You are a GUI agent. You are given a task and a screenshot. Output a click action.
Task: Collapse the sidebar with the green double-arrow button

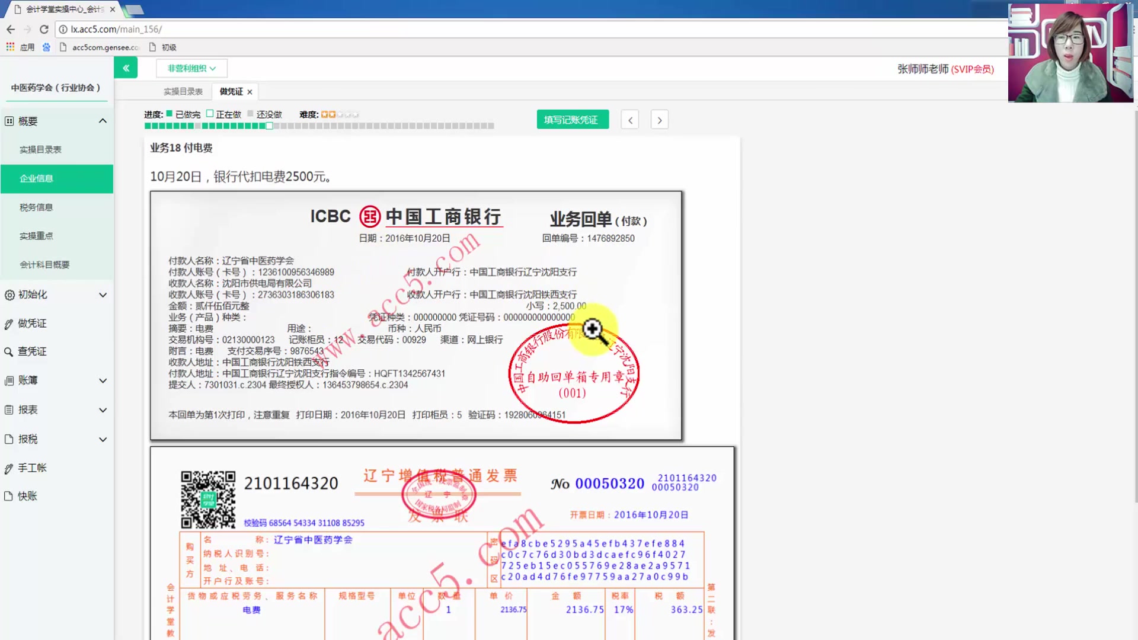coord(126,68)
